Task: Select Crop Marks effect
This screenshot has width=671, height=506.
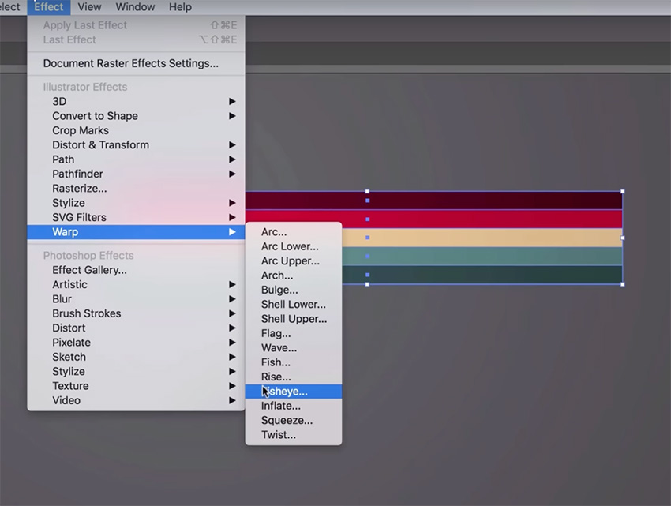Action: pyautogui.click(x=81, y=130)
